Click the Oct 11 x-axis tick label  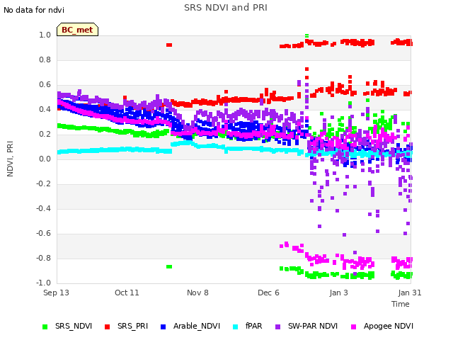[x=127, y=293]
